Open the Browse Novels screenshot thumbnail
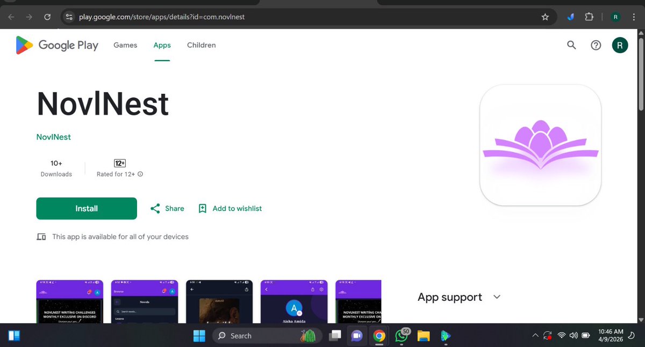The width and height of the screenshot is (645, 347). tap(144, 301)
